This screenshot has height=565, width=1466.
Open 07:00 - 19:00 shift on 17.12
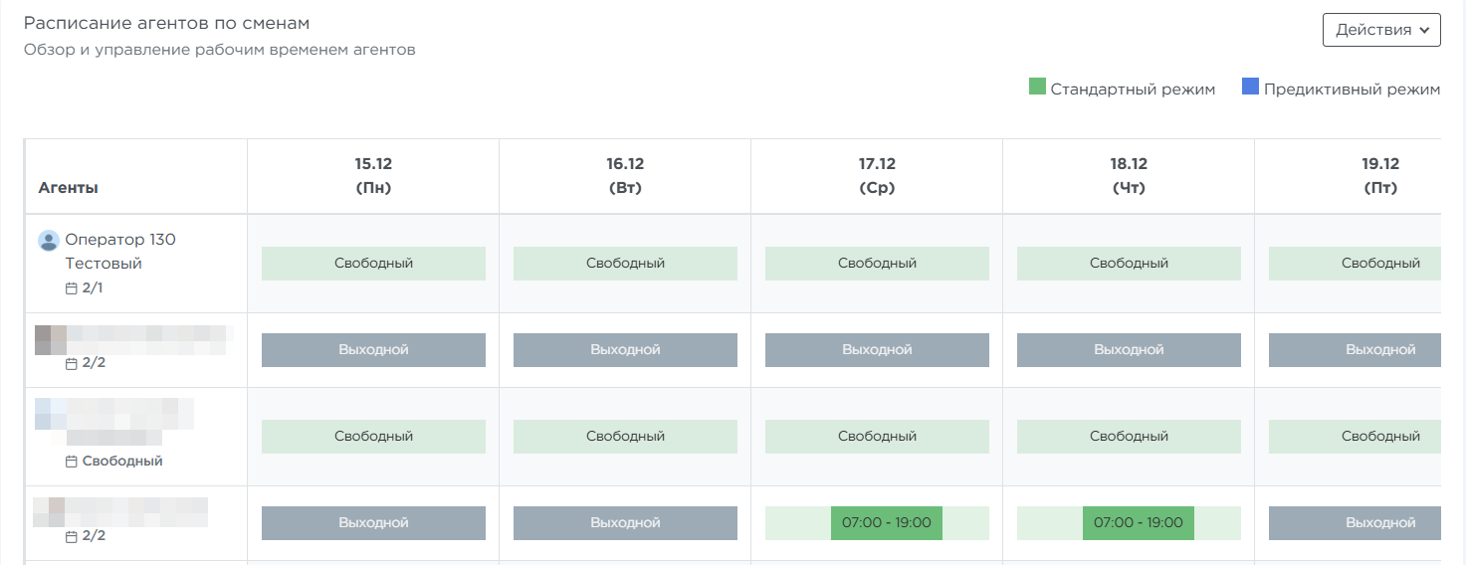pyautogui.click(x=886, y=523)
